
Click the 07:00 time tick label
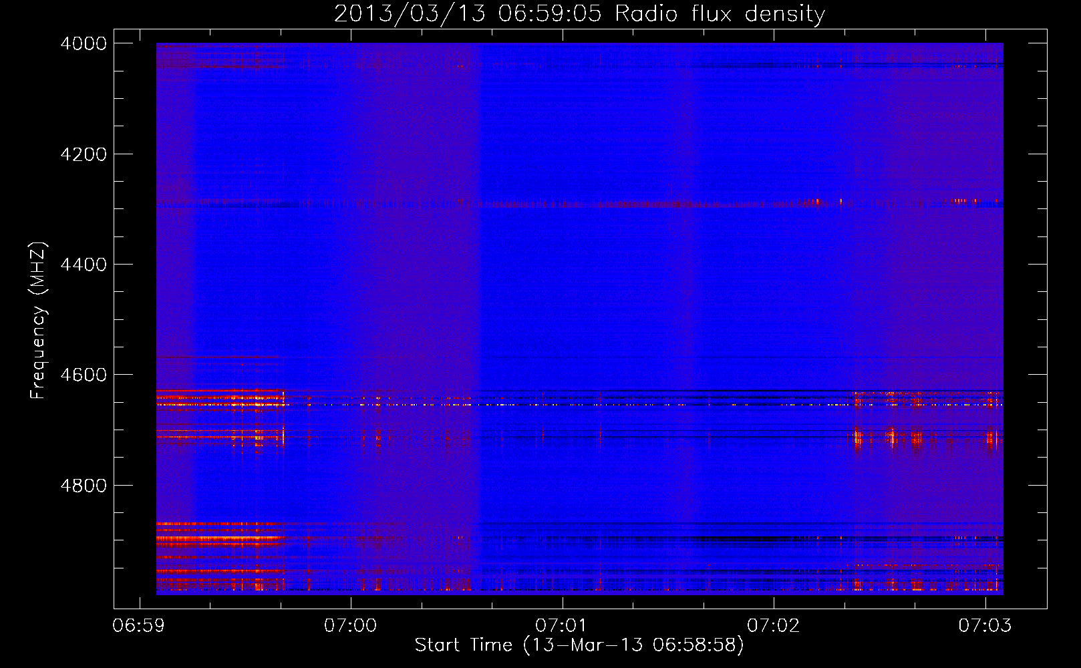[351, 626]
